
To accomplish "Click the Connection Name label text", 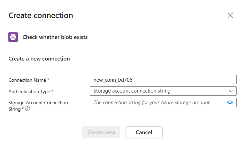I will 27,80.
